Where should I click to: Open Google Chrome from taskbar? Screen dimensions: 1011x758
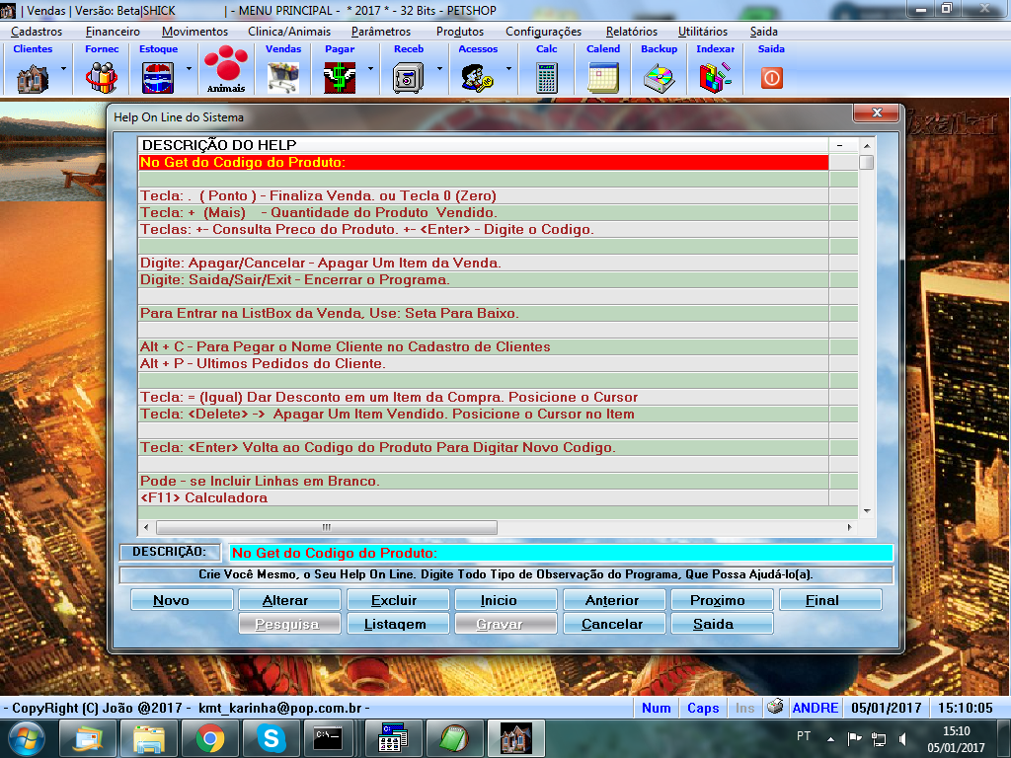[210, 738]
